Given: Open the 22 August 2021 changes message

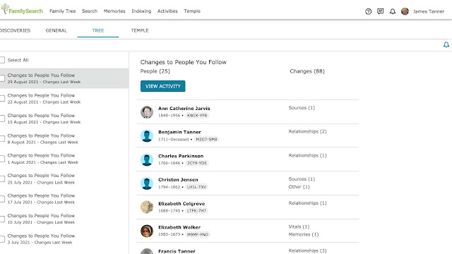Looking at the screenshot, I should pyautogui.click(x=64, y=98).
